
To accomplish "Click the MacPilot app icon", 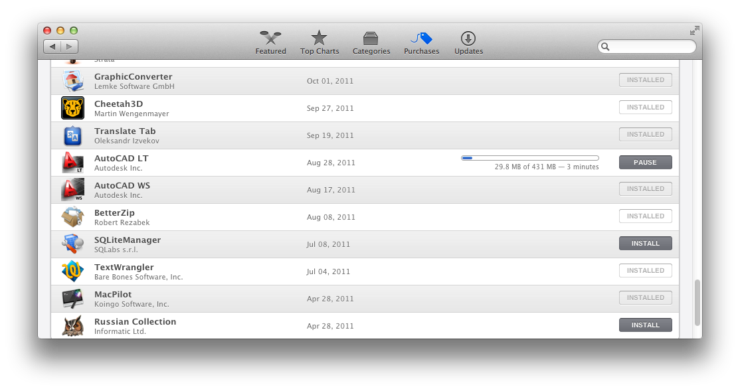I will click(x=72, y=299).
